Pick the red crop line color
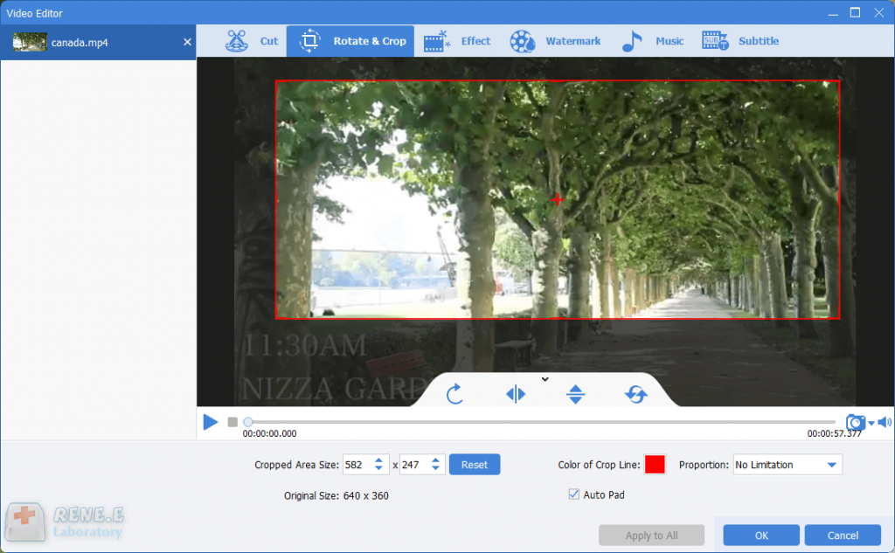The height and width of the screenshot is (553, 895). click(x=655, y=465)
